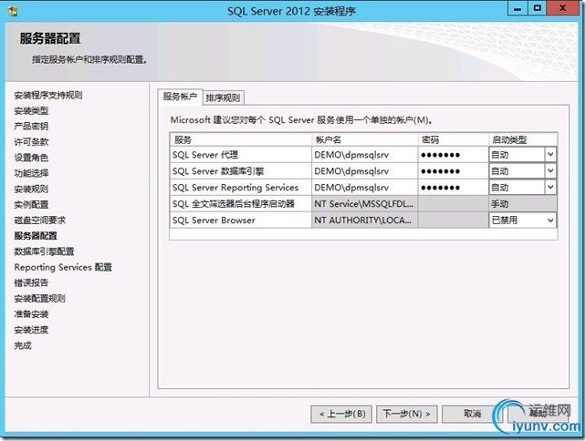Click password field for SQL Server 数据库引擎
This screenshot has width=586, height=441.
[453, 171]
